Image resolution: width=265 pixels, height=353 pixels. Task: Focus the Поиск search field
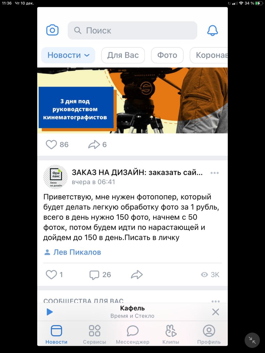(x=132, y=30)
